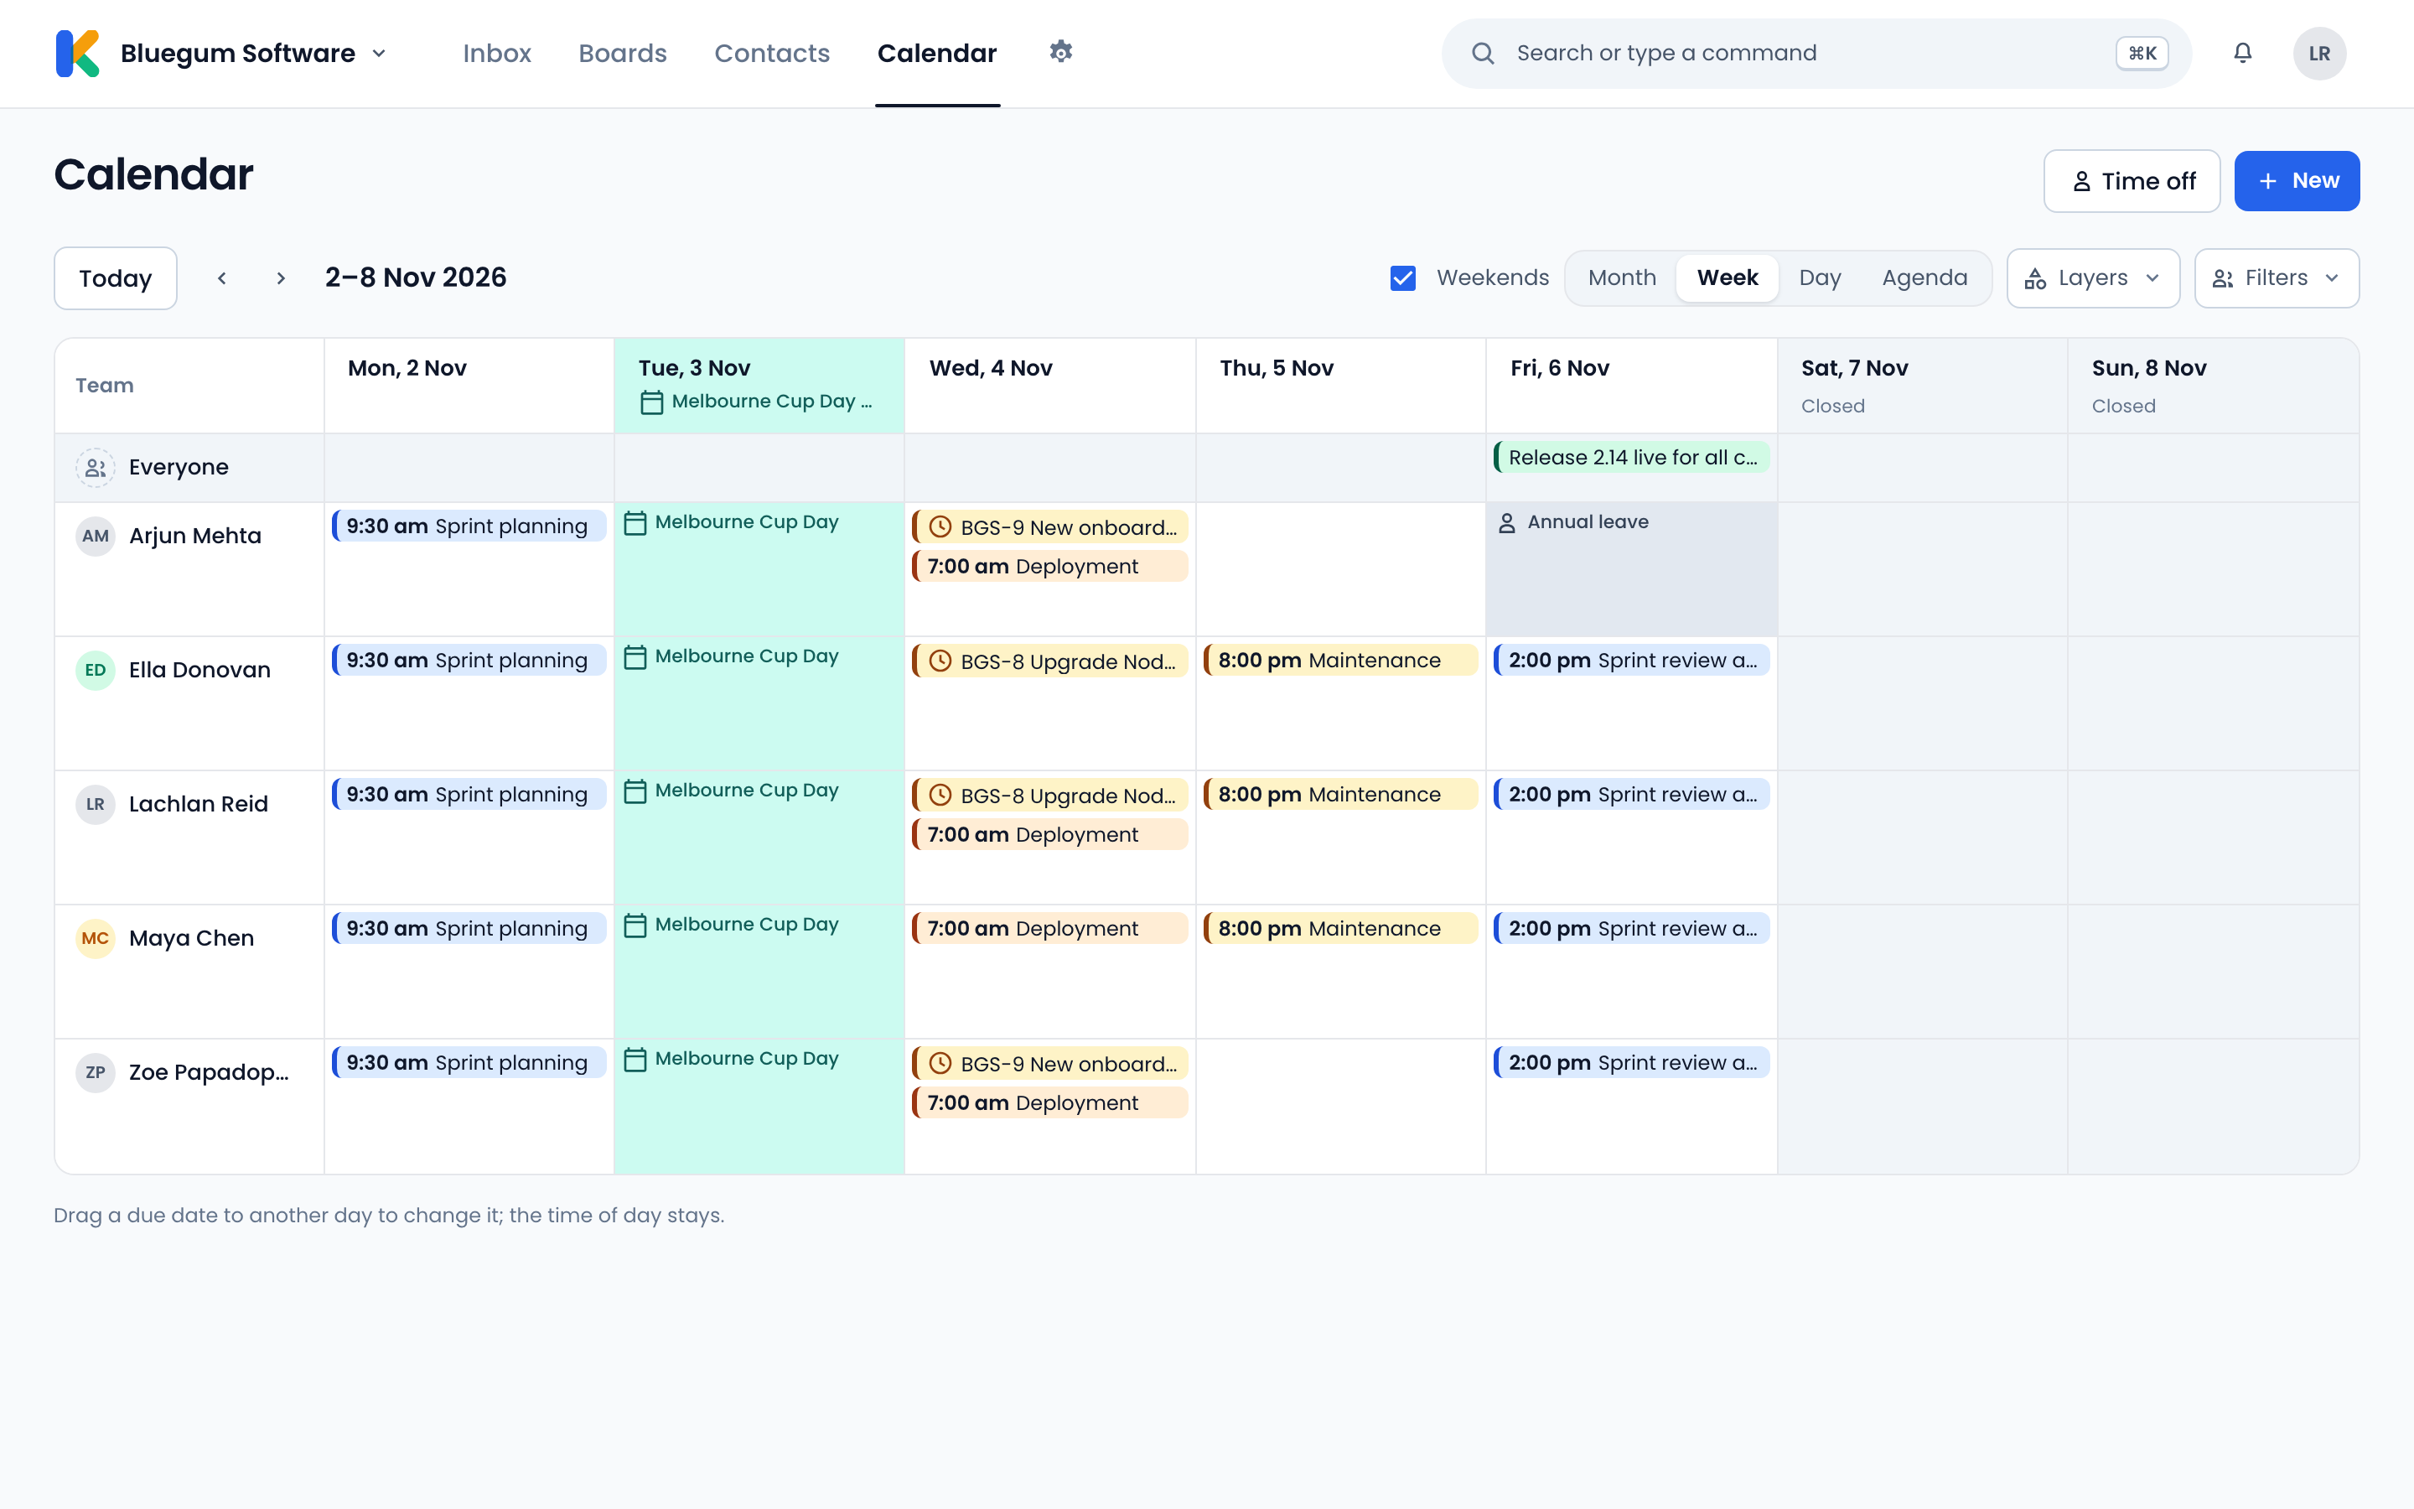Viewport: 2414px width, 1509px height.
Task: Click Zoe Papadopoulos' ZP avatar
Action: click(x=96, y=1072)
